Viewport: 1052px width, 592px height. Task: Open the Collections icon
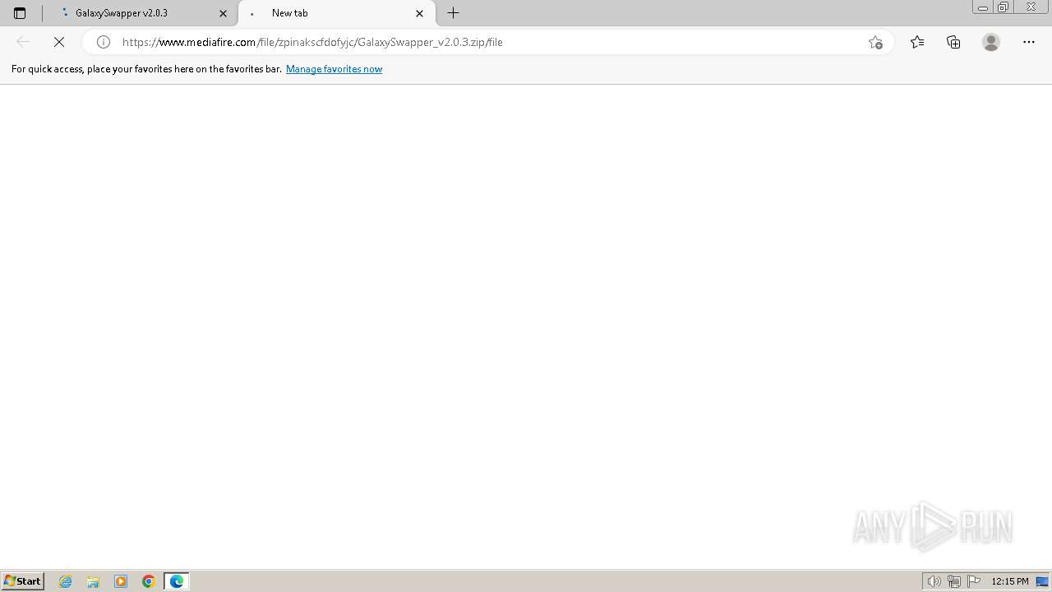953,42
